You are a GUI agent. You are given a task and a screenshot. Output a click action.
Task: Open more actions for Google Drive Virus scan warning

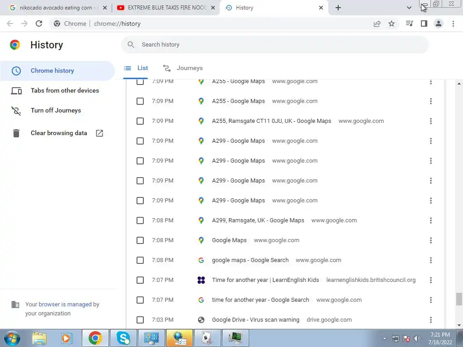431,320
